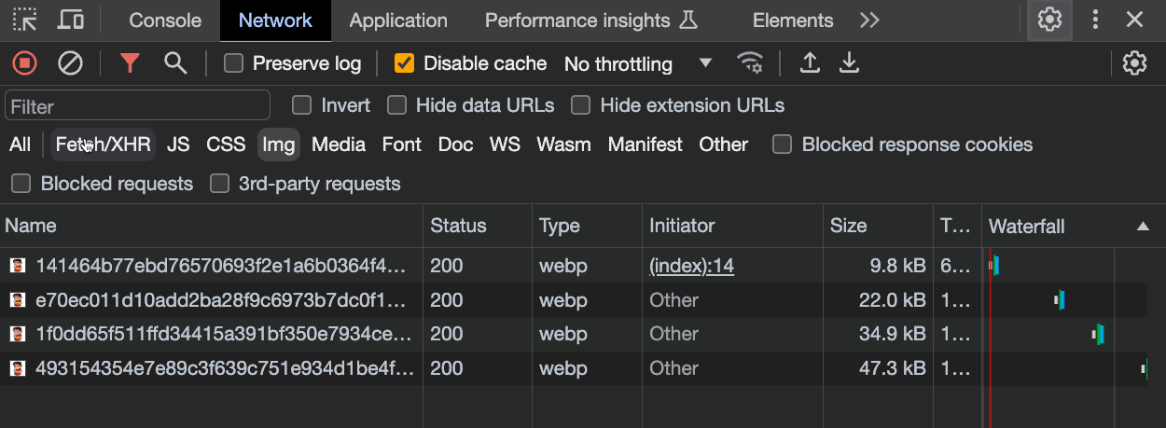Uncheck Disable cache

pyautogui.click(x=404, y=63)
